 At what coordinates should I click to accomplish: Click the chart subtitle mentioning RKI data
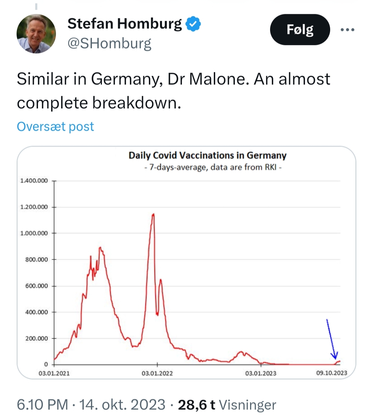(212, 167)
